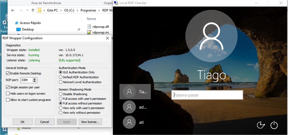Open recent locations dropdown arrow
Image resolution: width=288 pixels, height=135 pixels.
coord(27,10)
